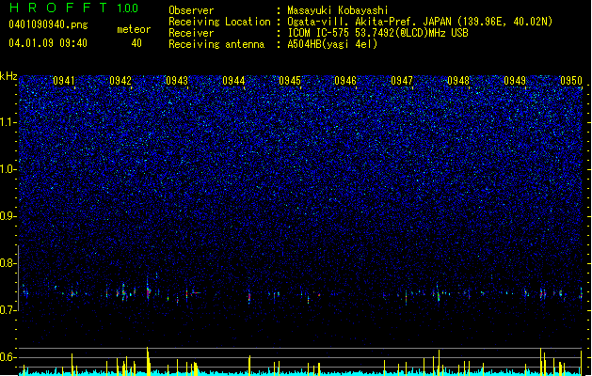
Task: Click the 0947 time marker
Action: click(402, 81)
